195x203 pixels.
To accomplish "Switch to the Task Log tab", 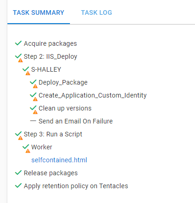I will [x=96, y=12].
